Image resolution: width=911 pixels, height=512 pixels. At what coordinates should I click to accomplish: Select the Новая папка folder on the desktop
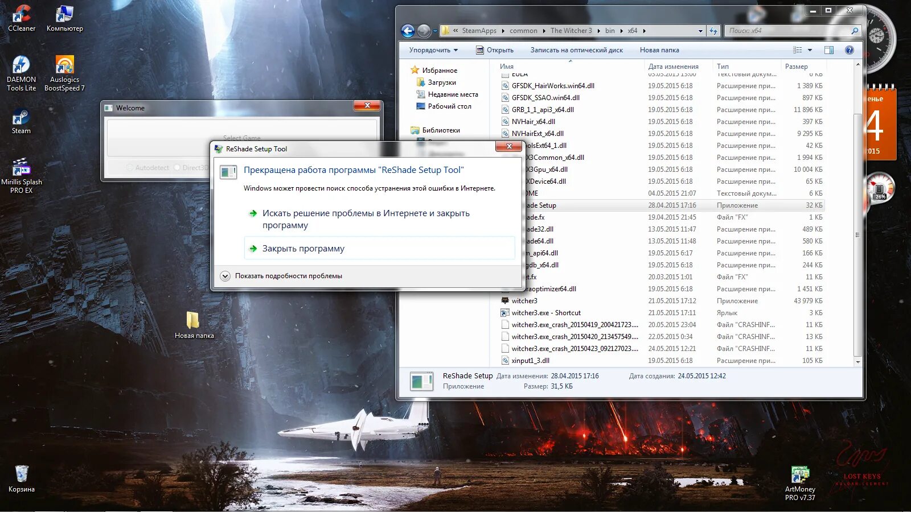194,325
